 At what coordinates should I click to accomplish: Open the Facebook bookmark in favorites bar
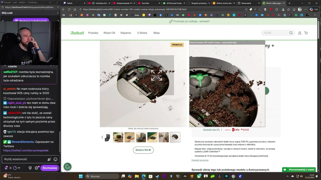[160, 15]
